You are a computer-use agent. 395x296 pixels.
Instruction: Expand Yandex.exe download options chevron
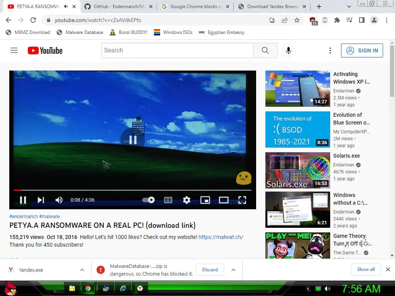coord(82,270)
